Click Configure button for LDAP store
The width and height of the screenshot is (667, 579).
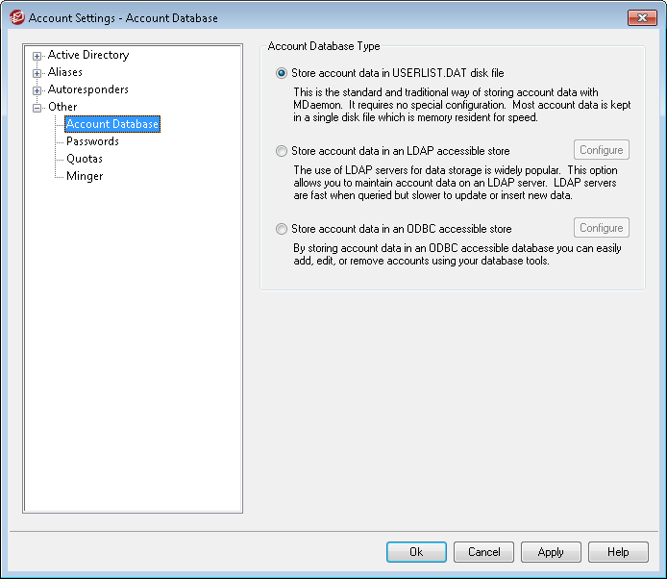pos(601,150)
